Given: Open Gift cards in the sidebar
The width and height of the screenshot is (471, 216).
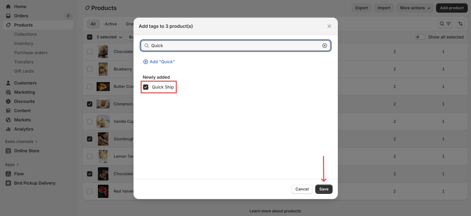Looking at the screenshot, I should coord(24,71).
